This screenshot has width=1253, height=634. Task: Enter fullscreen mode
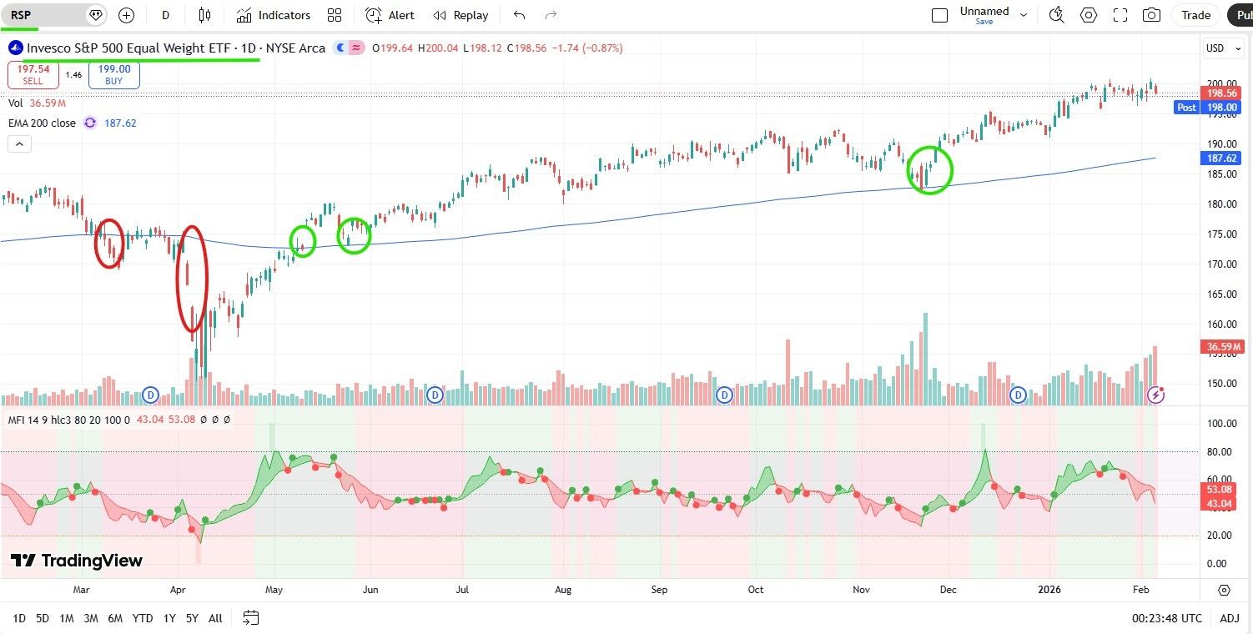point(1120,15)
